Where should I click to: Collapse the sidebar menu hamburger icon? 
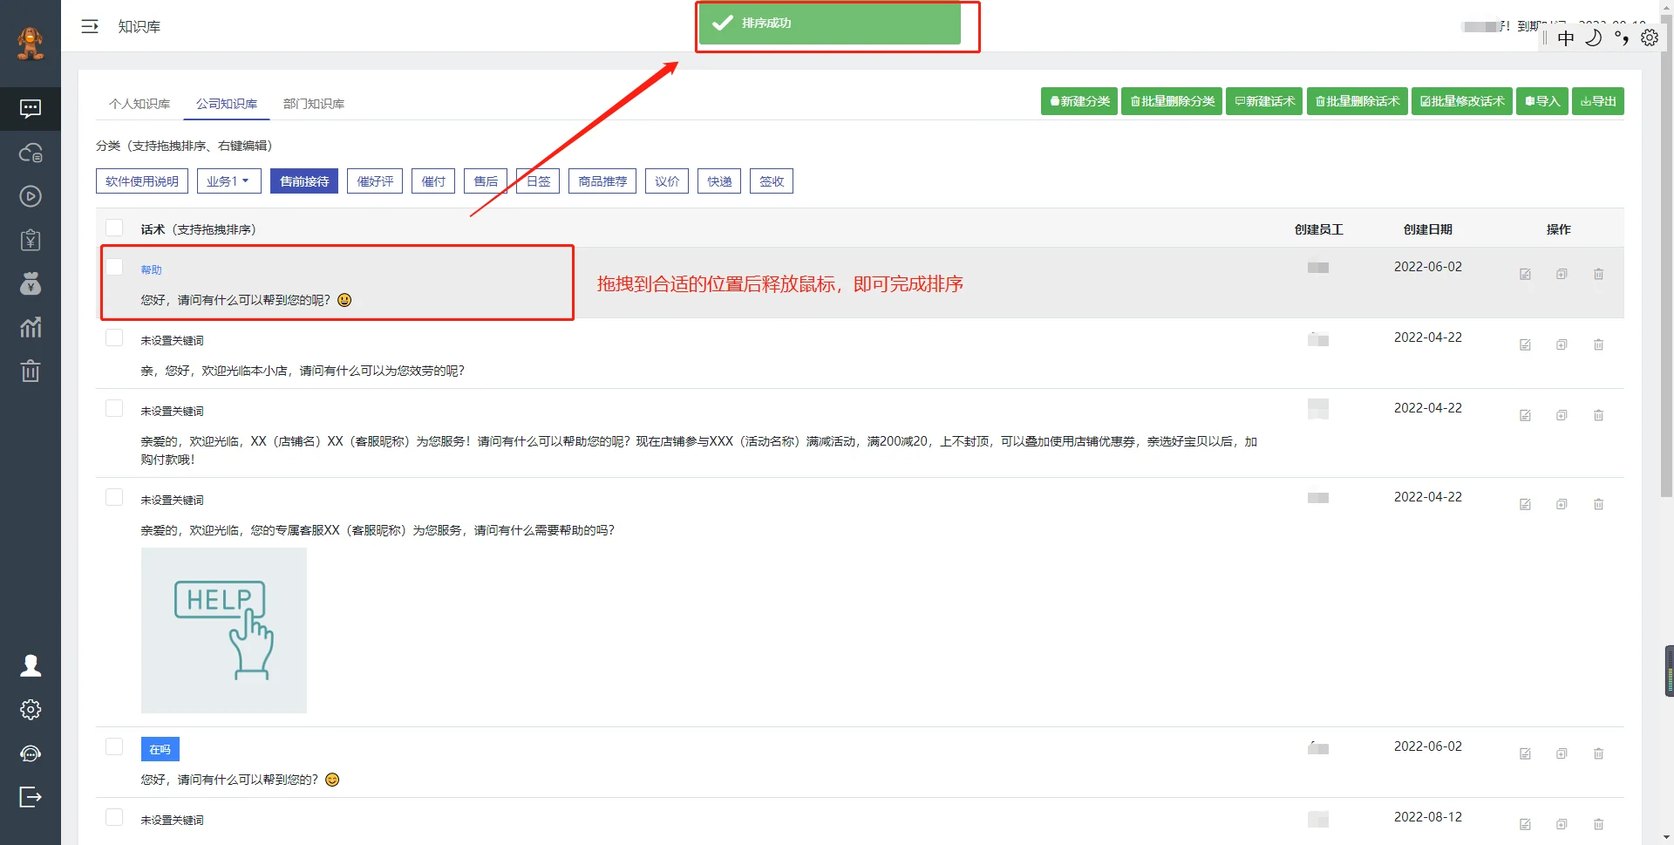pyautogui.click(x=90, y=26)
